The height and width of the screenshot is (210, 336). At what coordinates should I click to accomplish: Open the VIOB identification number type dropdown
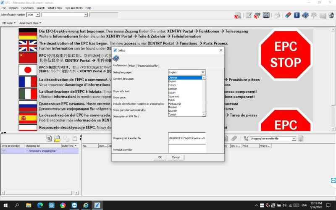pos(38,15)
